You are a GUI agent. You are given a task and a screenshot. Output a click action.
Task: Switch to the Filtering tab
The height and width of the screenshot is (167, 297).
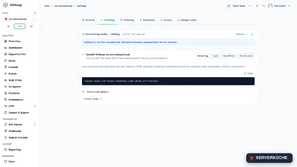point(127,20)
